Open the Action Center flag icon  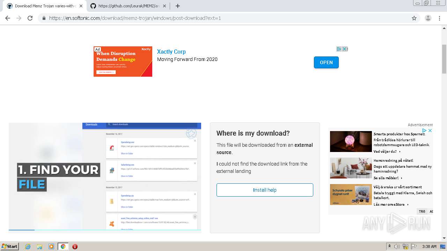(414, 246)
